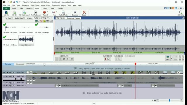Open the Sequence menu
187x105 pixels.
25,5
